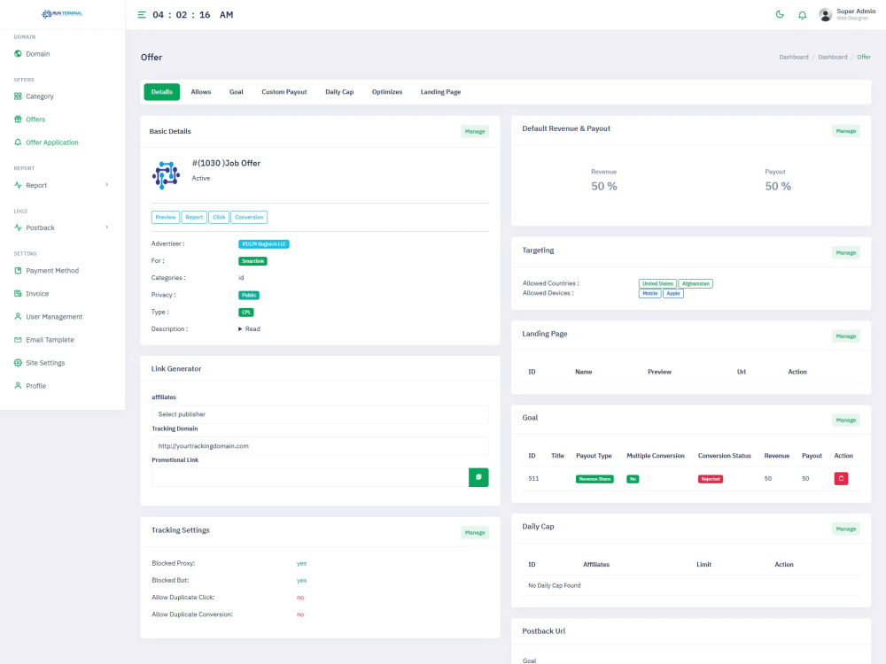Viewport: 886px width, 664px height.
Task: Click the Offer Application bell icon
Action: pyautogui.click(x=18, y=143)
